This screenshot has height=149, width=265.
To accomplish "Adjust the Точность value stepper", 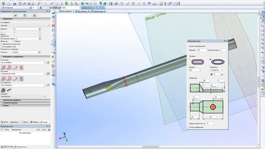I will click(x=39, y=52).
